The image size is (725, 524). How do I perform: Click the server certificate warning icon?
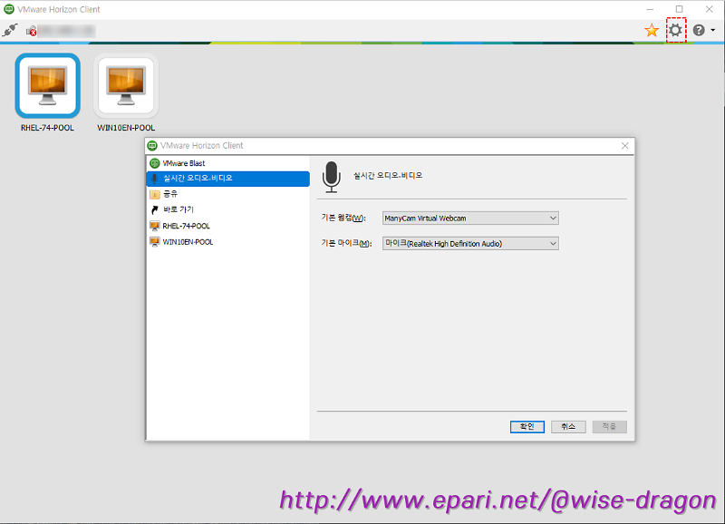click(x=31, y=31)
